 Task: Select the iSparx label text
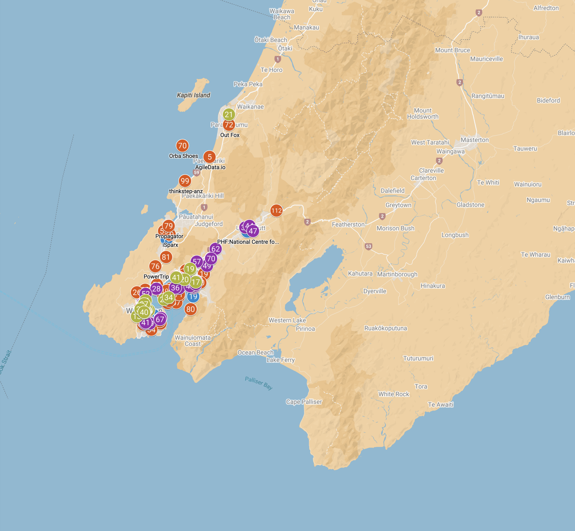170,245
